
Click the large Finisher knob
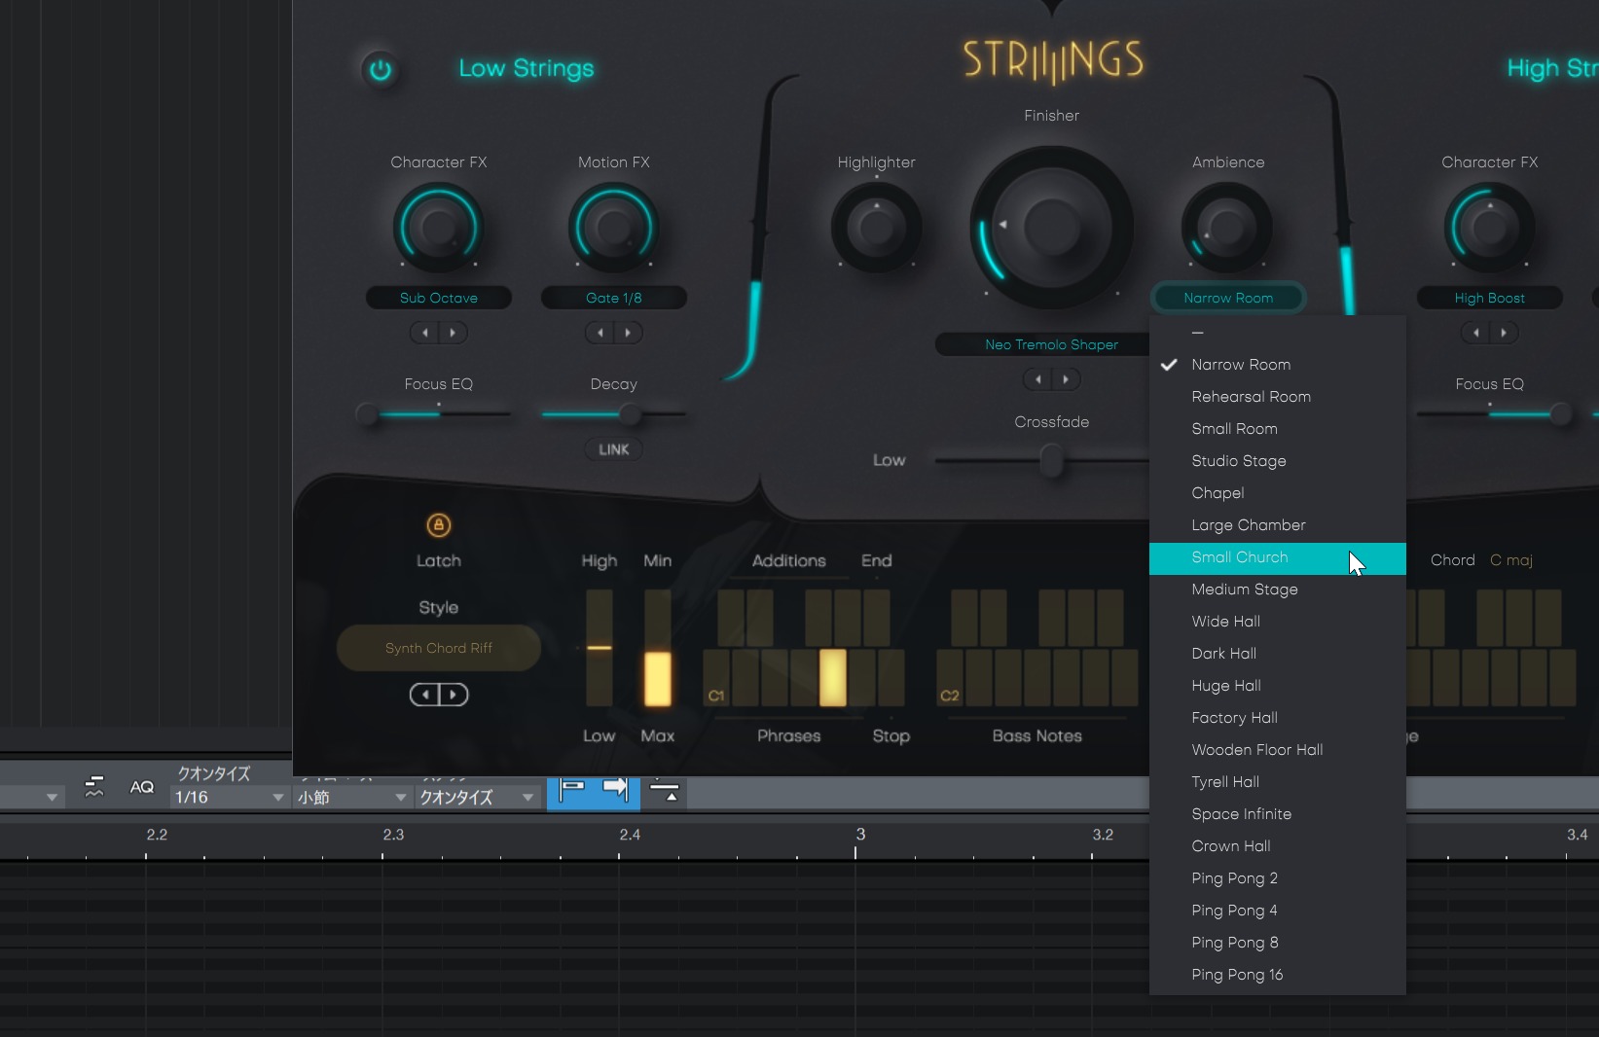[1052, 228]
